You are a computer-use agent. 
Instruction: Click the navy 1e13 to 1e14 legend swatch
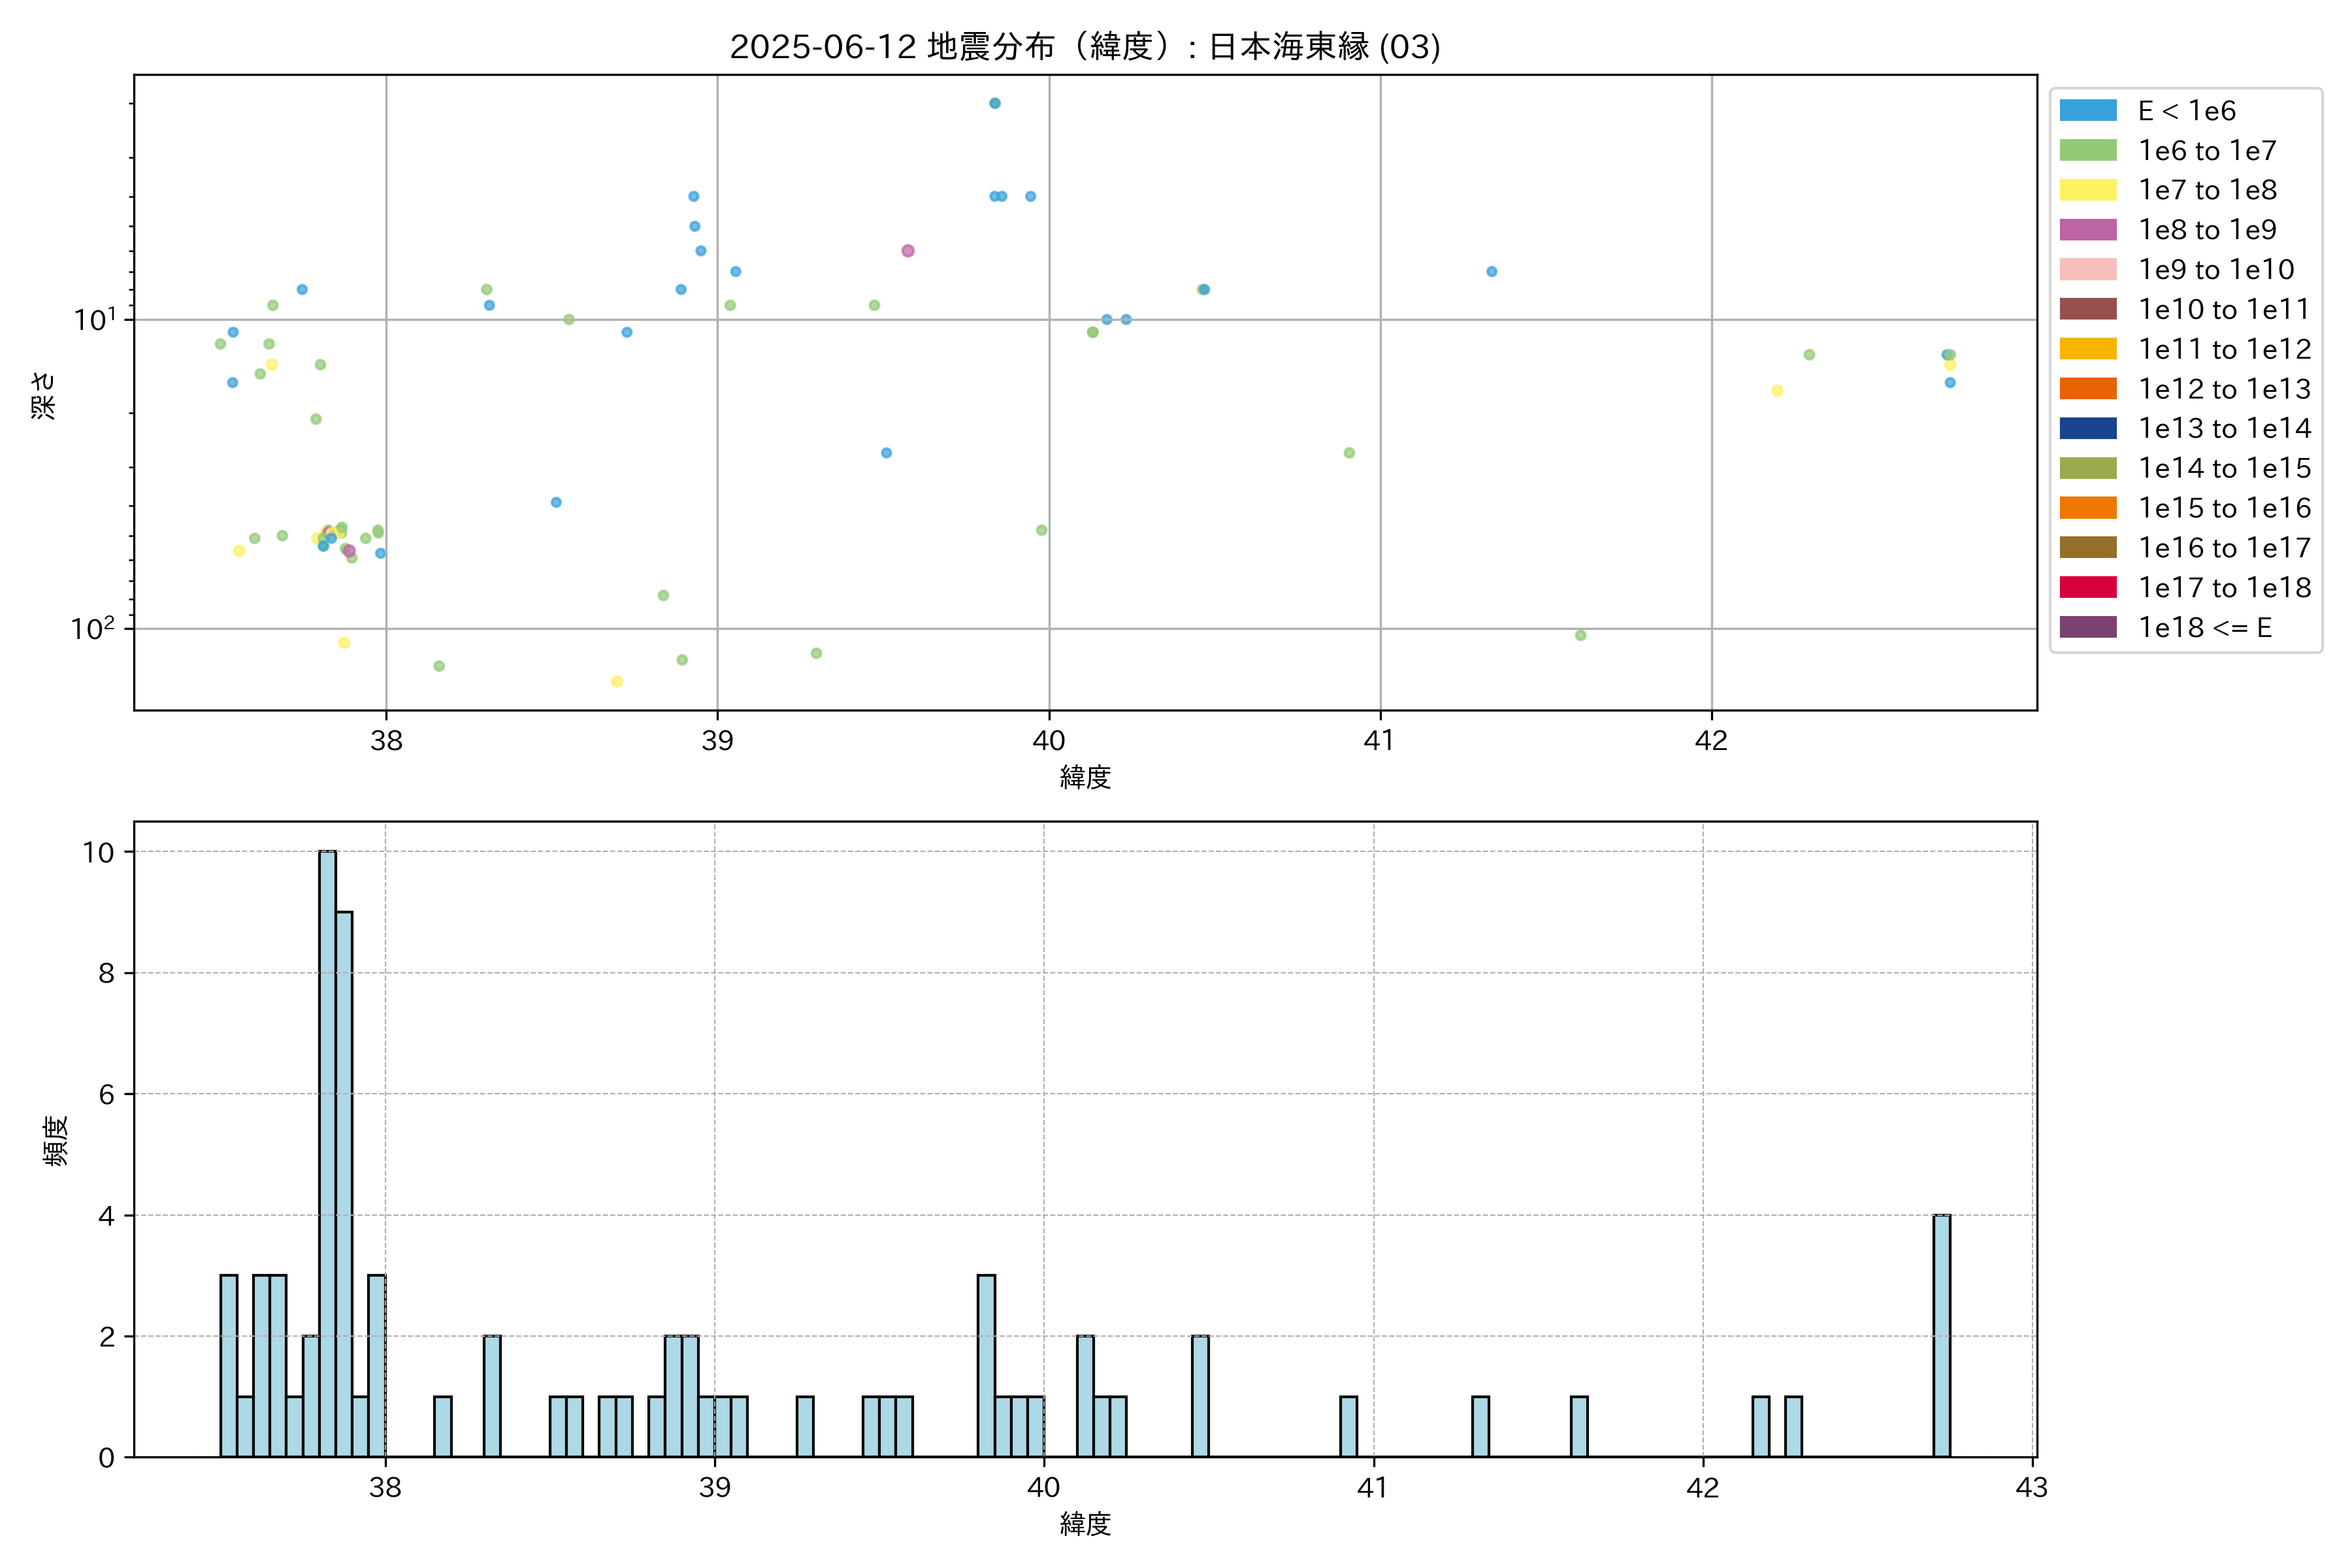[2087, 429]
